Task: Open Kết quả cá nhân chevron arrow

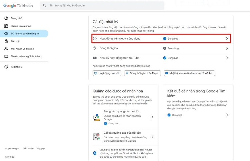Action: tap(227, 115)
